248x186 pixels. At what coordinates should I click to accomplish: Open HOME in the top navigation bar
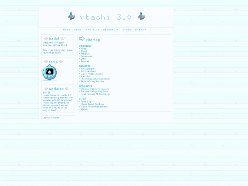point(67,29)
